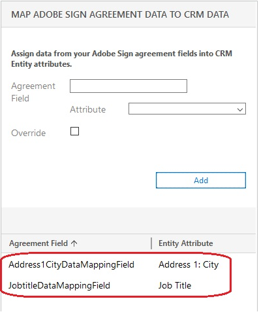Click the Attribute field label
The height and width of the screenshot is (316, 259).
point(88,109)
